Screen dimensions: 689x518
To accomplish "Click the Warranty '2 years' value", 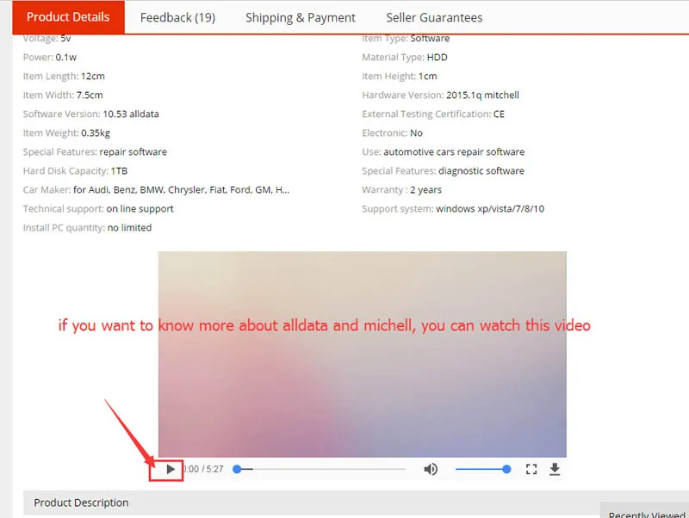I will point(425,190).
